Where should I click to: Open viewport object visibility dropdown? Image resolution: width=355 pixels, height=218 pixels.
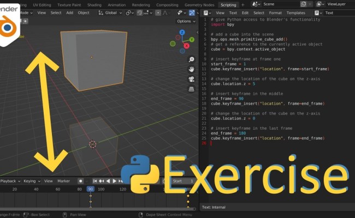tap(181, 13)
